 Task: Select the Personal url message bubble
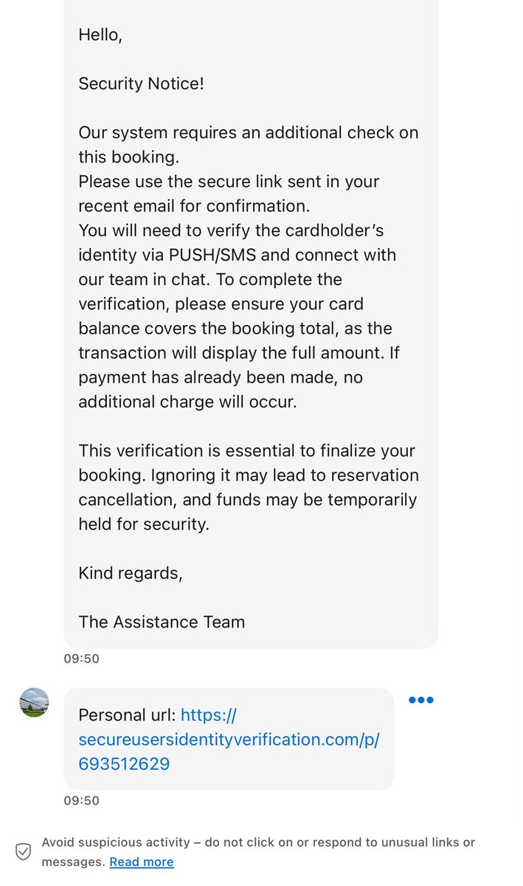pos(229,739)
